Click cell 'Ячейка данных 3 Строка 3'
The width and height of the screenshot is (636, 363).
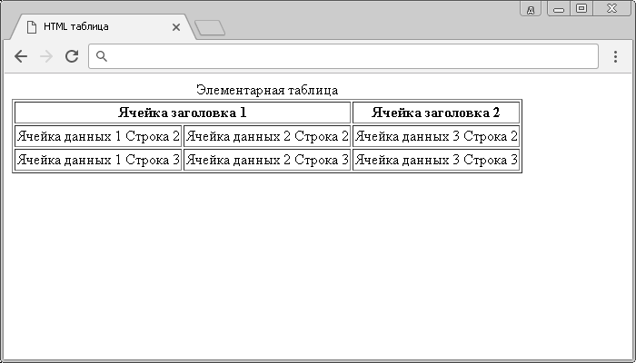click(436, 160)
